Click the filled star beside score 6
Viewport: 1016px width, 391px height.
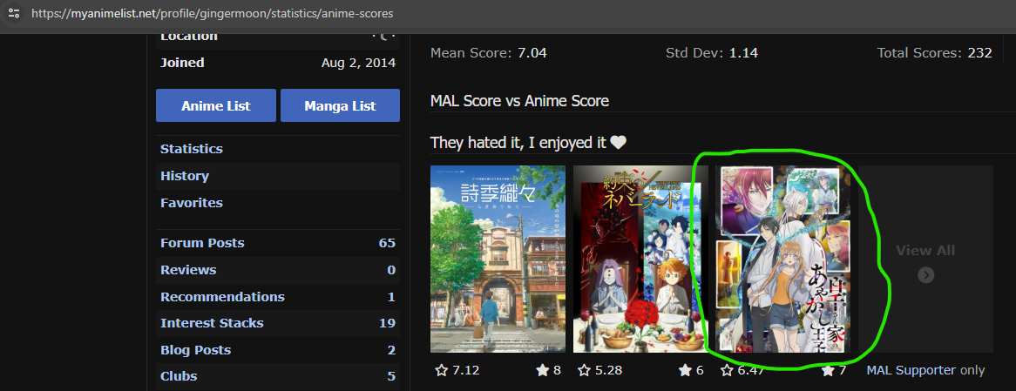pos(685,370)
